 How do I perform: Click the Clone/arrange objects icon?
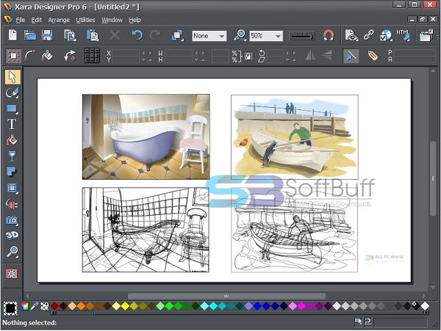click(178, 36)
